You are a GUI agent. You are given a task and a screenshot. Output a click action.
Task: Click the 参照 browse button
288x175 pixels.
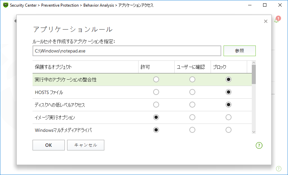tap(239, 51)
